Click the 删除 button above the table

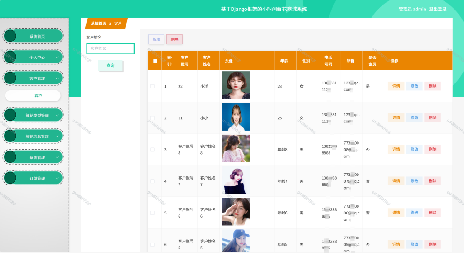[x=174, y=39]
